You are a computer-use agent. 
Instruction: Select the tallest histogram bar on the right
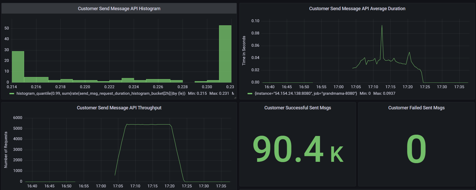pos(225,54)
